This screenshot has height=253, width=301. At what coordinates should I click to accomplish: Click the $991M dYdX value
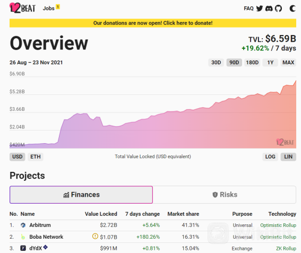(108, 249)
